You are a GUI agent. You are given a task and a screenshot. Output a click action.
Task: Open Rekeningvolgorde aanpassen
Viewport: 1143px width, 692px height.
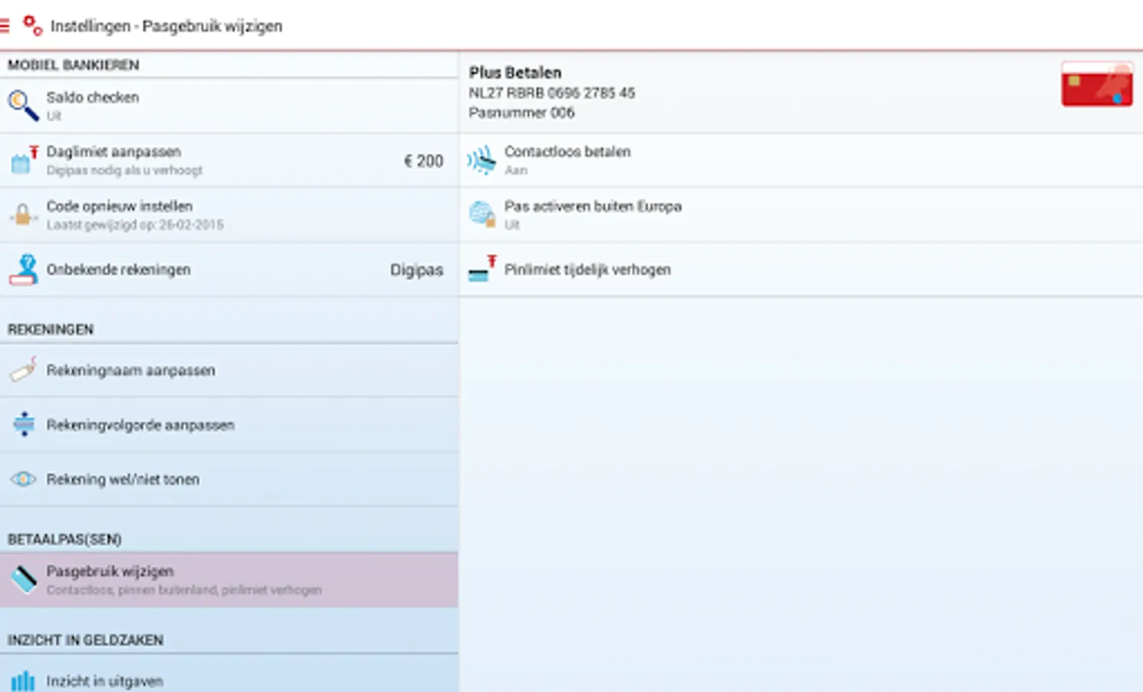229,424
